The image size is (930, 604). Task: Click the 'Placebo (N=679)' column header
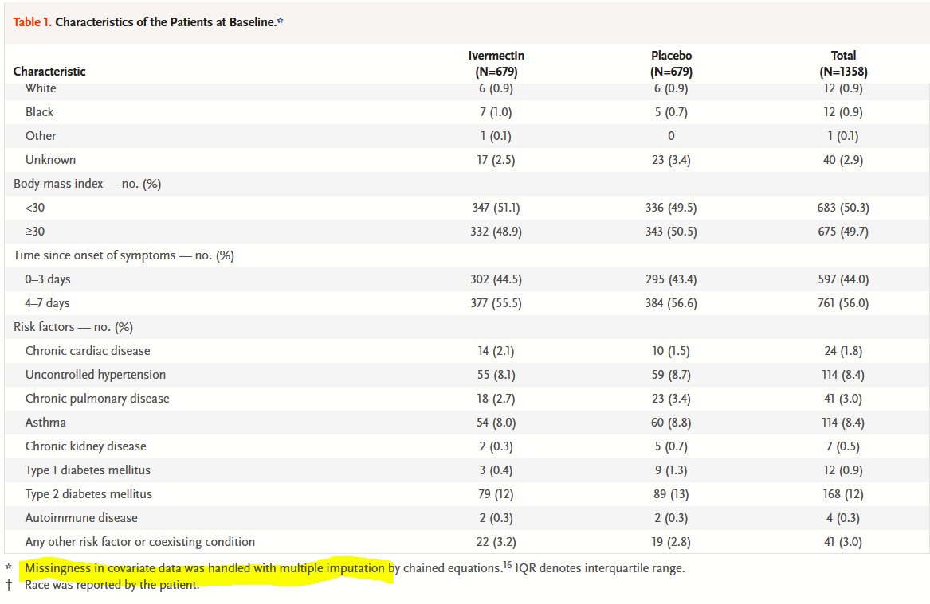click(x=672, y=64)
